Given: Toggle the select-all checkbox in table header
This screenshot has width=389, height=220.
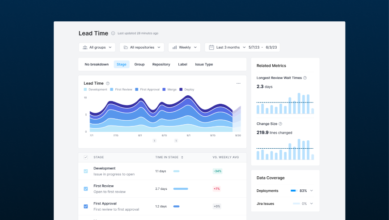Looking at the screenshot, I should click(86, 157).
